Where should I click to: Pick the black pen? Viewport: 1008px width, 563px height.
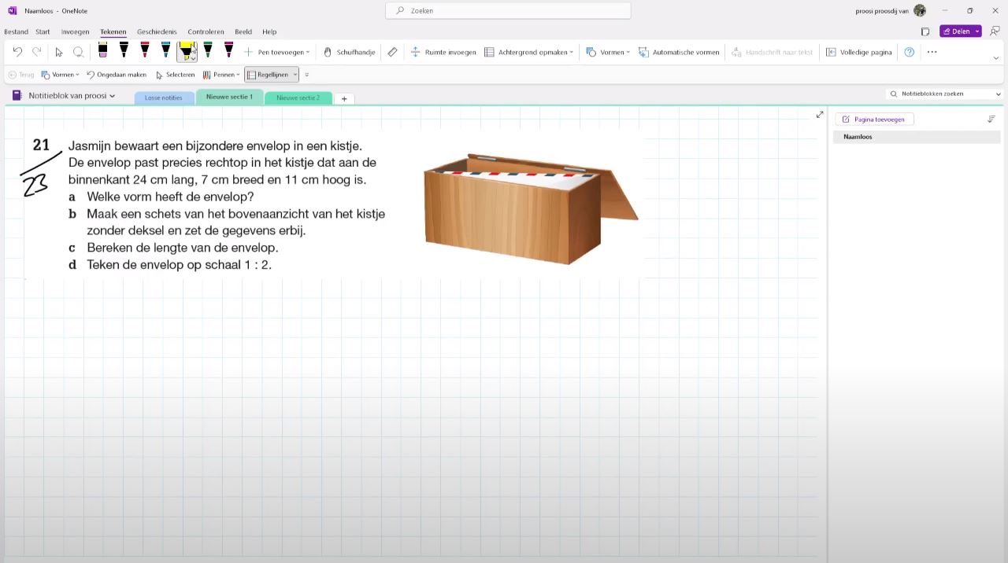[124, 50]
